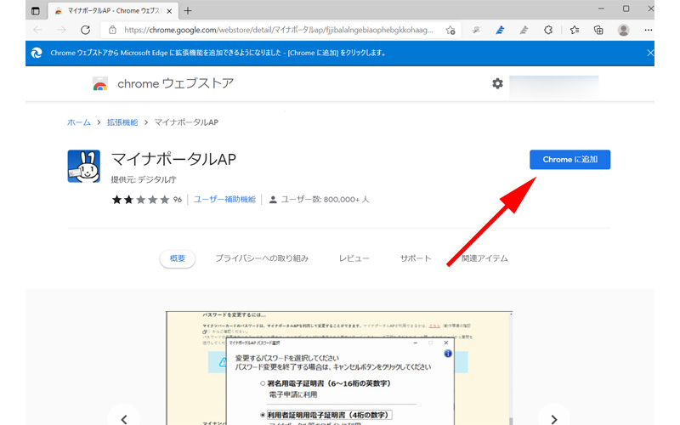The height and width of the screenshot is (425, 680).
Task: Show previous screenshot in carousel
Action: pos(124,418)
